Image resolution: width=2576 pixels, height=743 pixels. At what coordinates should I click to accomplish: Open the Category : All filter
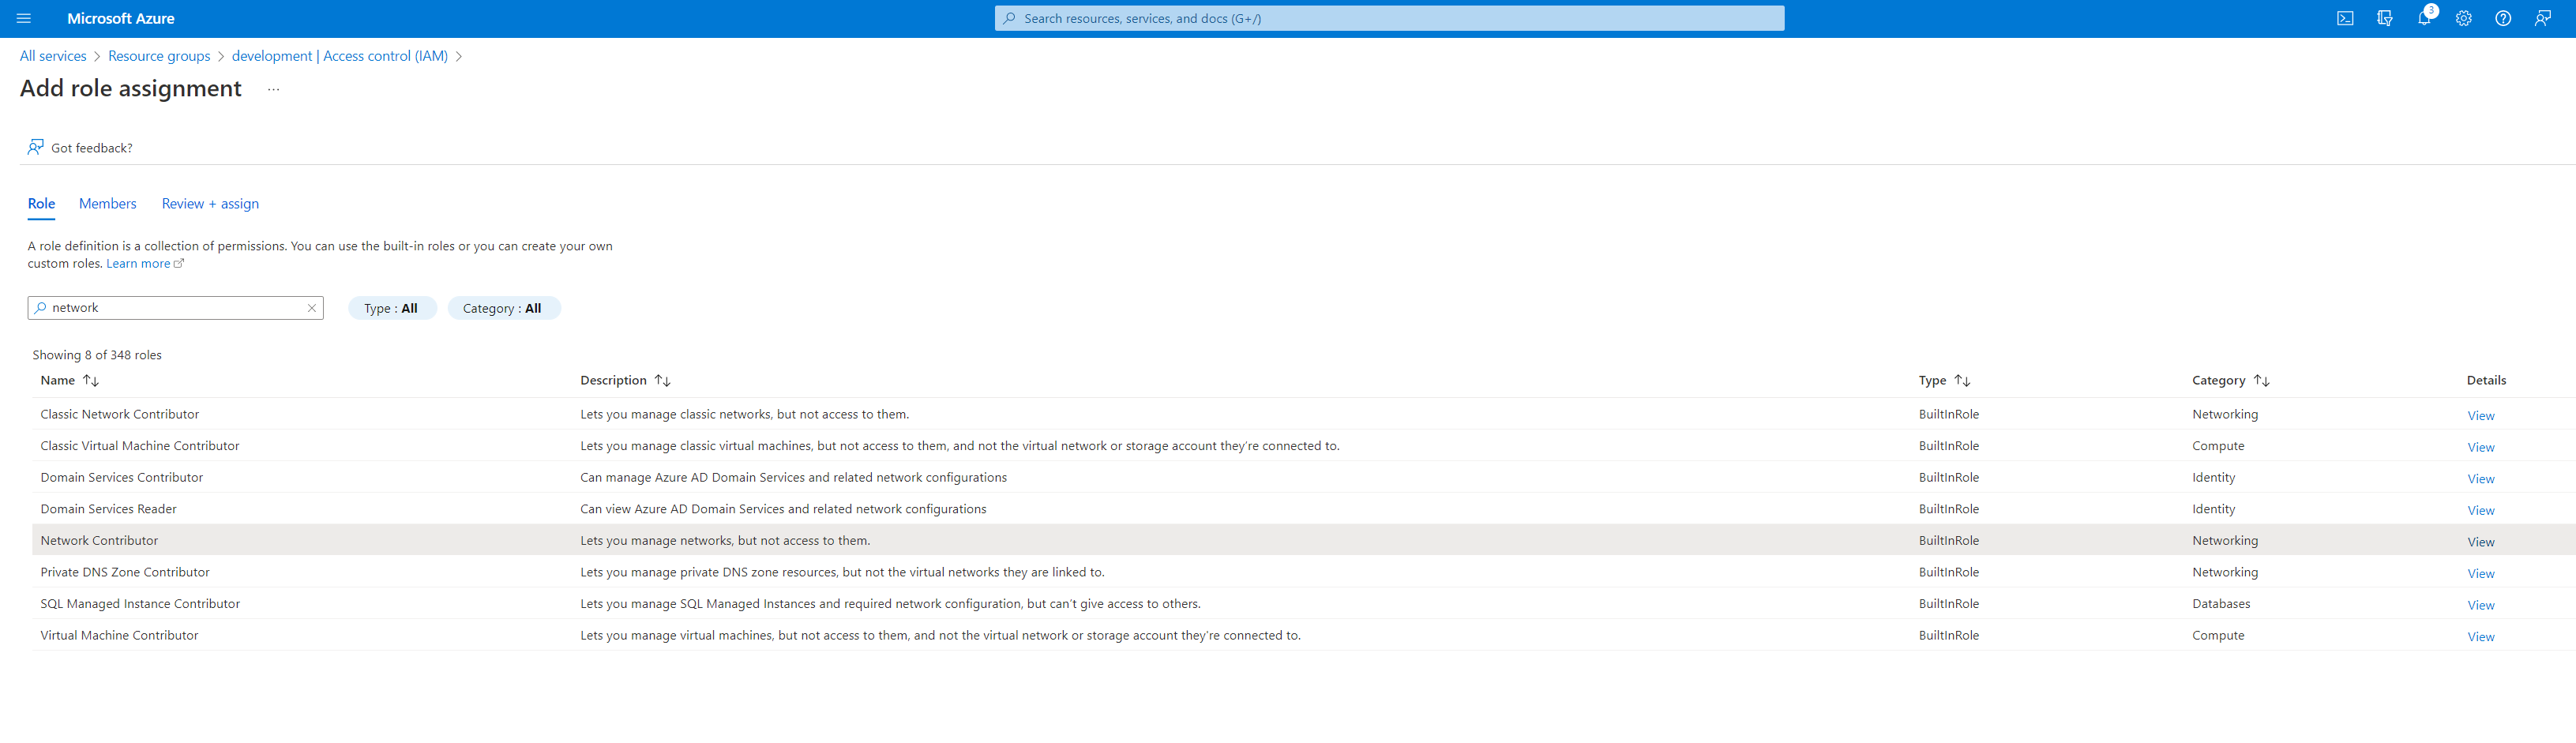[x=504, y=308]
